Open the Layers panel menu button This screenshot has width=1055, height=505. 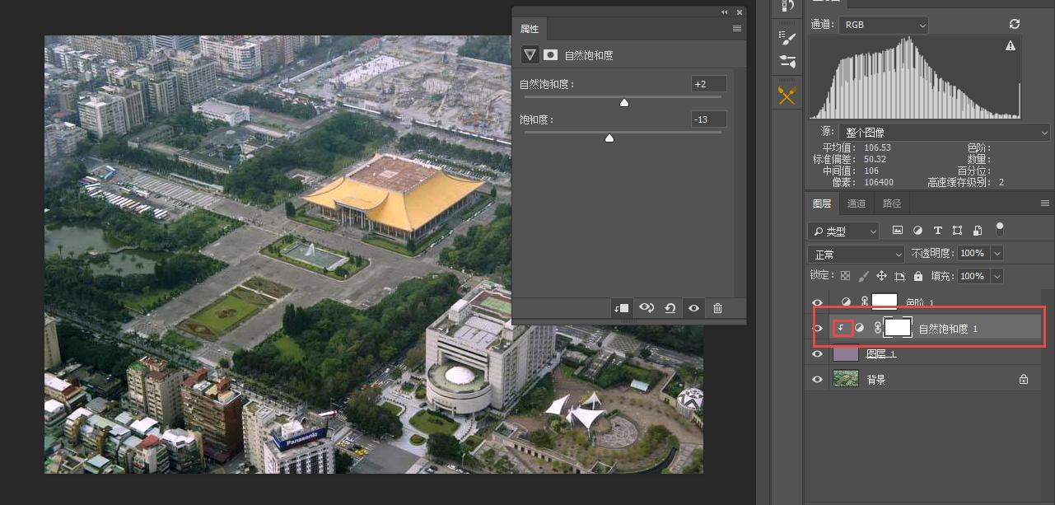pyautogui.click(x=1044, y=203)
